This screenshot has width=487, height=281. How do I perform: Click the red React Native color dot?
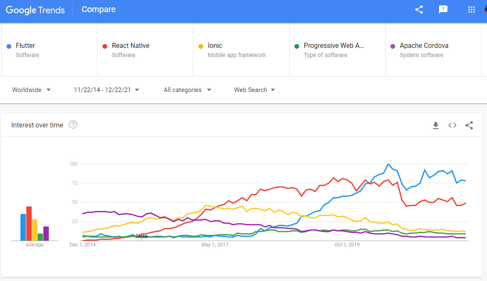coord(105,46)
